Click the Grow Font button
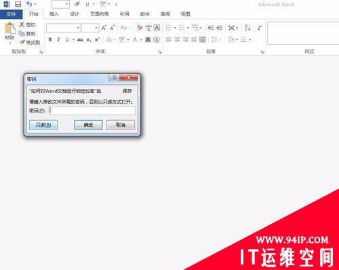 (104, 28)
